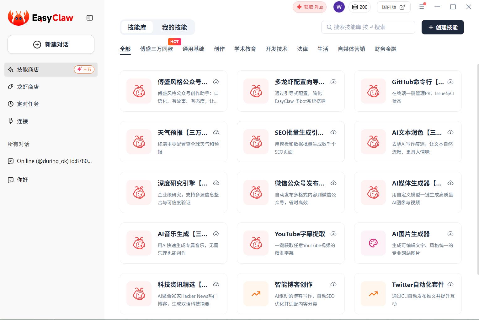Click the lobster icon of 深度研究引擎 card

(139, 192)
